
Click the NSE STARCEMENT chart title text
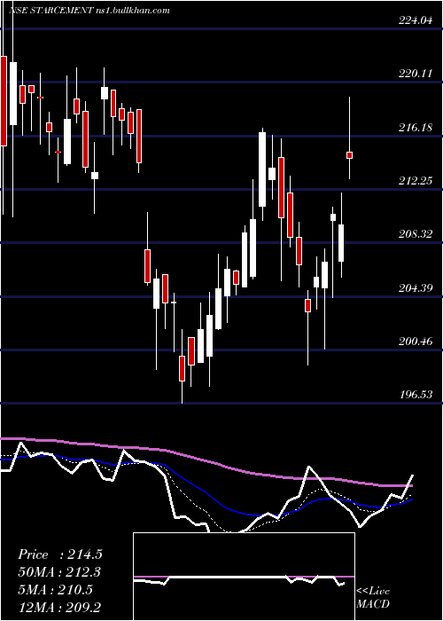(x=89, y=11)
